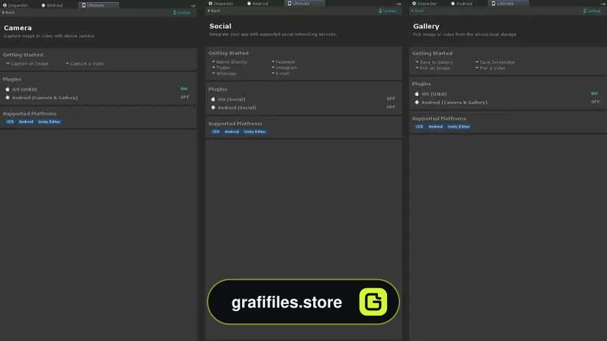The image size is (607, 341).
Task: Click teal link opposite Back in Gallery panel
Action: (592, 11)
